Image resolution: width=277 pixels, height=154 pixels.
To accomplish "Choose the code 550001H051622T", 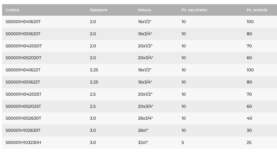I will coord(23,82).
